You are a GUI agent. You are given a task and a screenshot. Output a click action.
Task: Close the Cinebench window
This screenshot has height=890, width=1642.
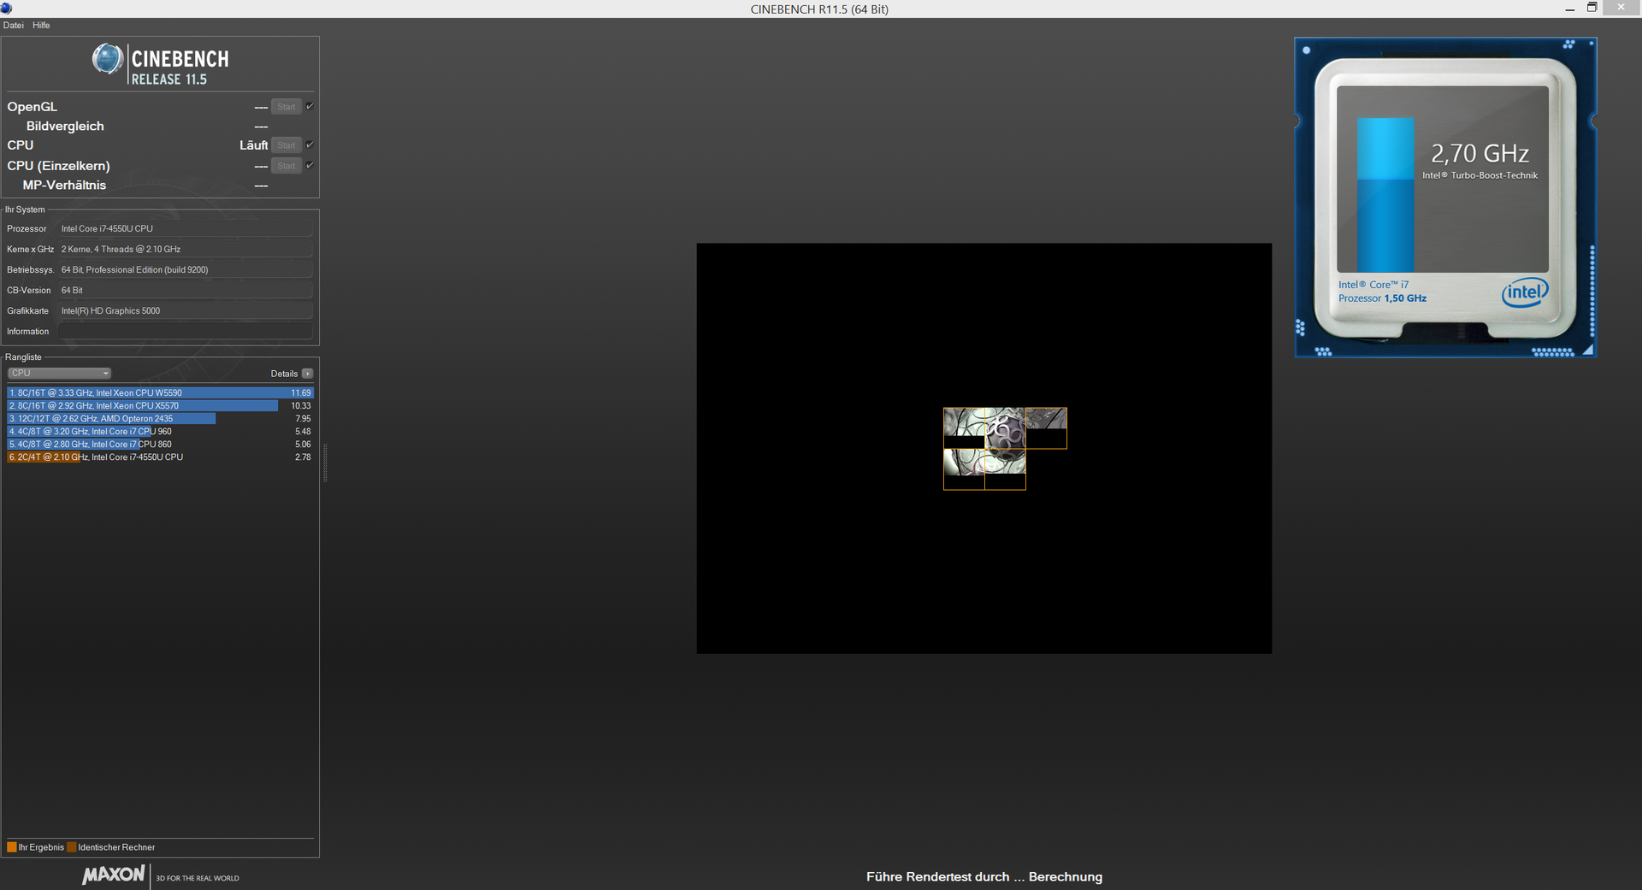click(1621, 8)
